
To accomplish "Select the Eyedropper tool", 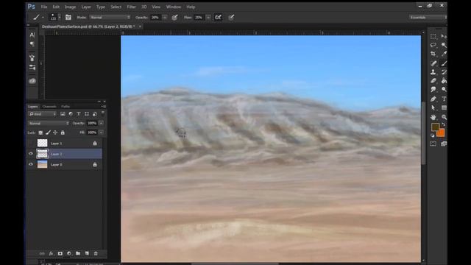I will click(444, 54).
